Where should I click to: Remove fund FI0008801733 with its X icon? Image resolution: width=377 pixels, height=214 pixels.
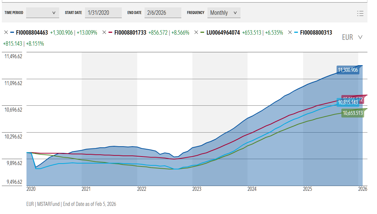pyautogui.click(x=104, y=32)
